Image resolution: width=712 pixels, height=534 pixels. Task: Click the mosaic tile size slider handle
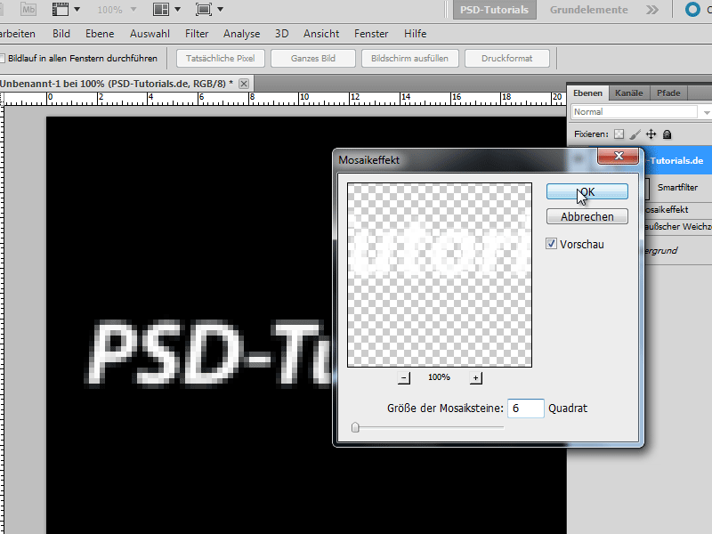tap(355, 427)
